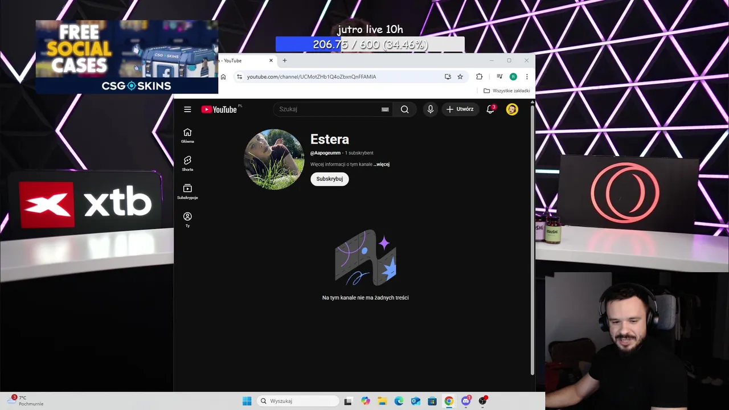Click the Chrome home button
This screenshot has height=410, width=729.
(x=223, y=77)
